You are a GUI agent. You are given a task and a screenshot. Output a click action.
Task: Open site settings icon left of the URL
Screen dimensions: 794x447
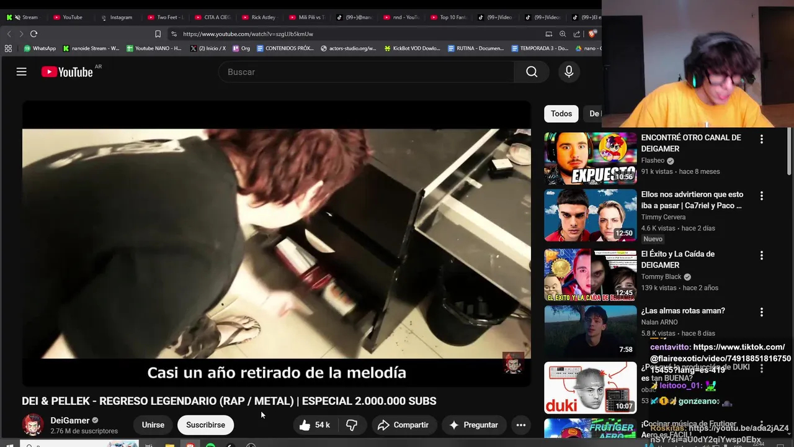174,34
